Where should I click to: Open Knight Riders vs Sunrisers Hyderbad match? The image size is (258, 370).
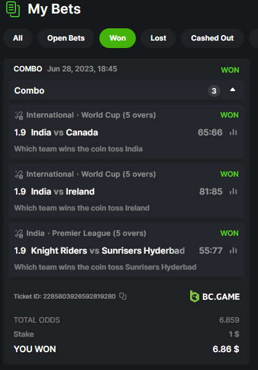point(108,251)
